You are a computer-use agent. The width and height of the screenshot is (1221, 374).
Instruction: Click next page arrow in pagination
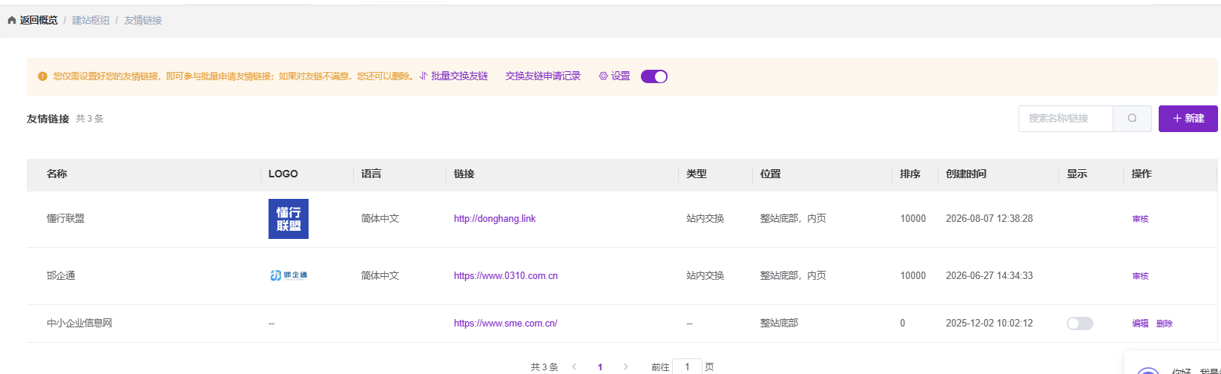pyautogui.click(x=625, y=367)
